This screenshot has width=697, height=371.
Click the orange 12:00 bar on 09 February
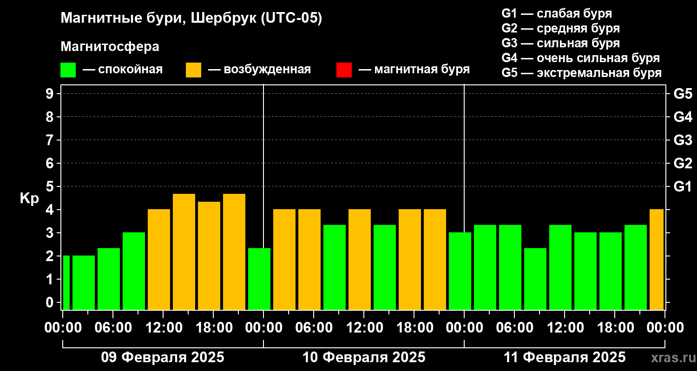(x=159, y=259)
